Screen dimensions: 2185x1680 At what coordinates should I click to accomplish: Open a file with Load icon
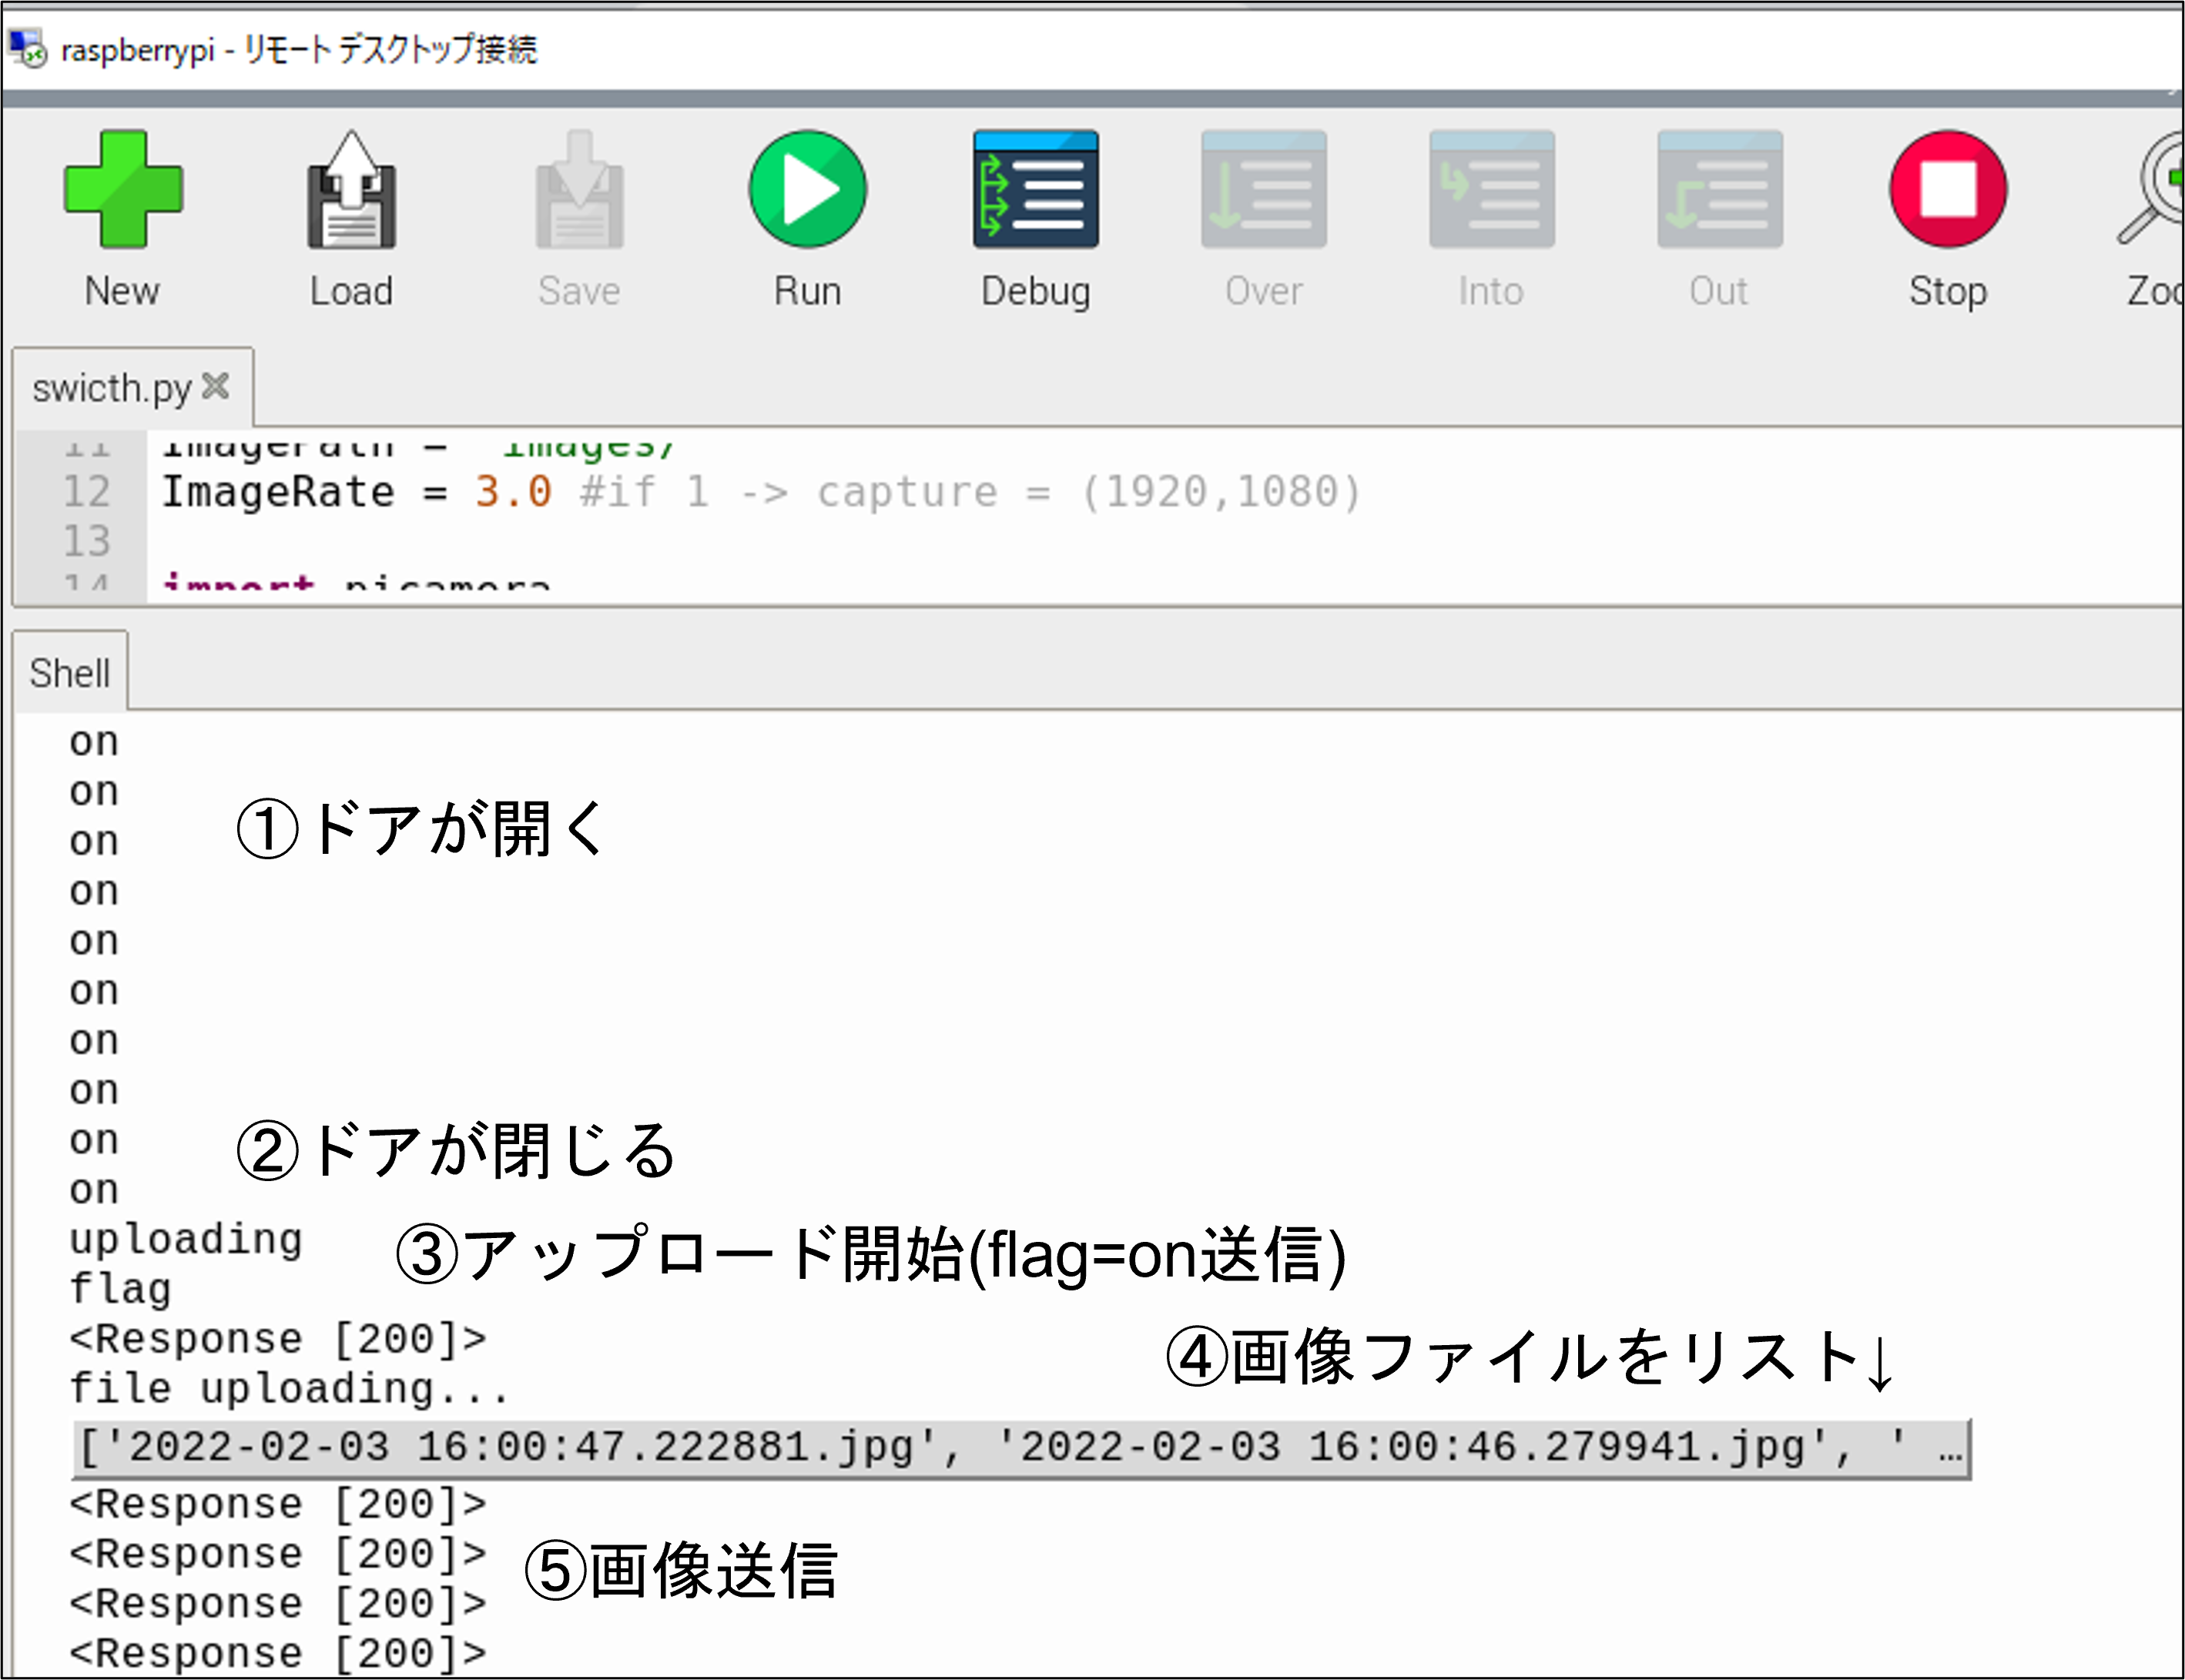coord(350,190)
